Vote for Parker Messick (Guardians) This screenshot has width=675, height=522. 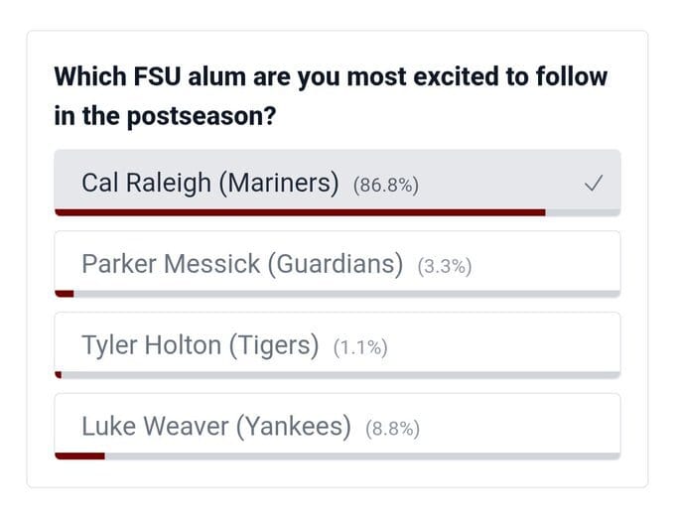point(242,264)
